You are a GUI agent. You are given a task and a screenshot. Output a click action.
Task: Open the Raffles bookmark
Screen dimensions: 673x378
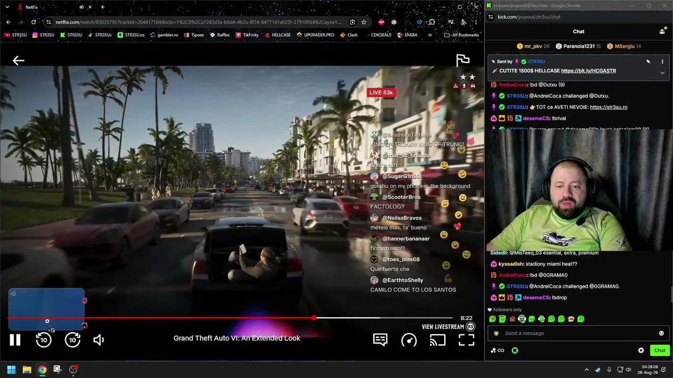point(220,35)
